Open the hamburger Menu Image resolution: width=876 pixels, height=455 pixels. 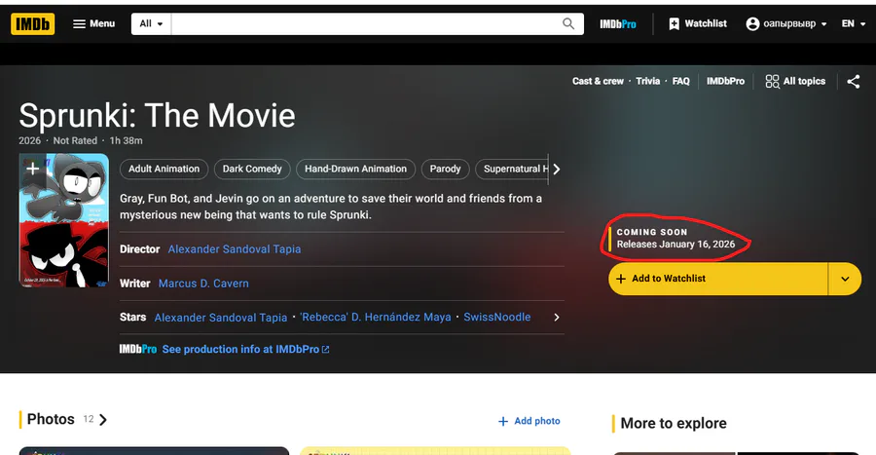(93, 24)
